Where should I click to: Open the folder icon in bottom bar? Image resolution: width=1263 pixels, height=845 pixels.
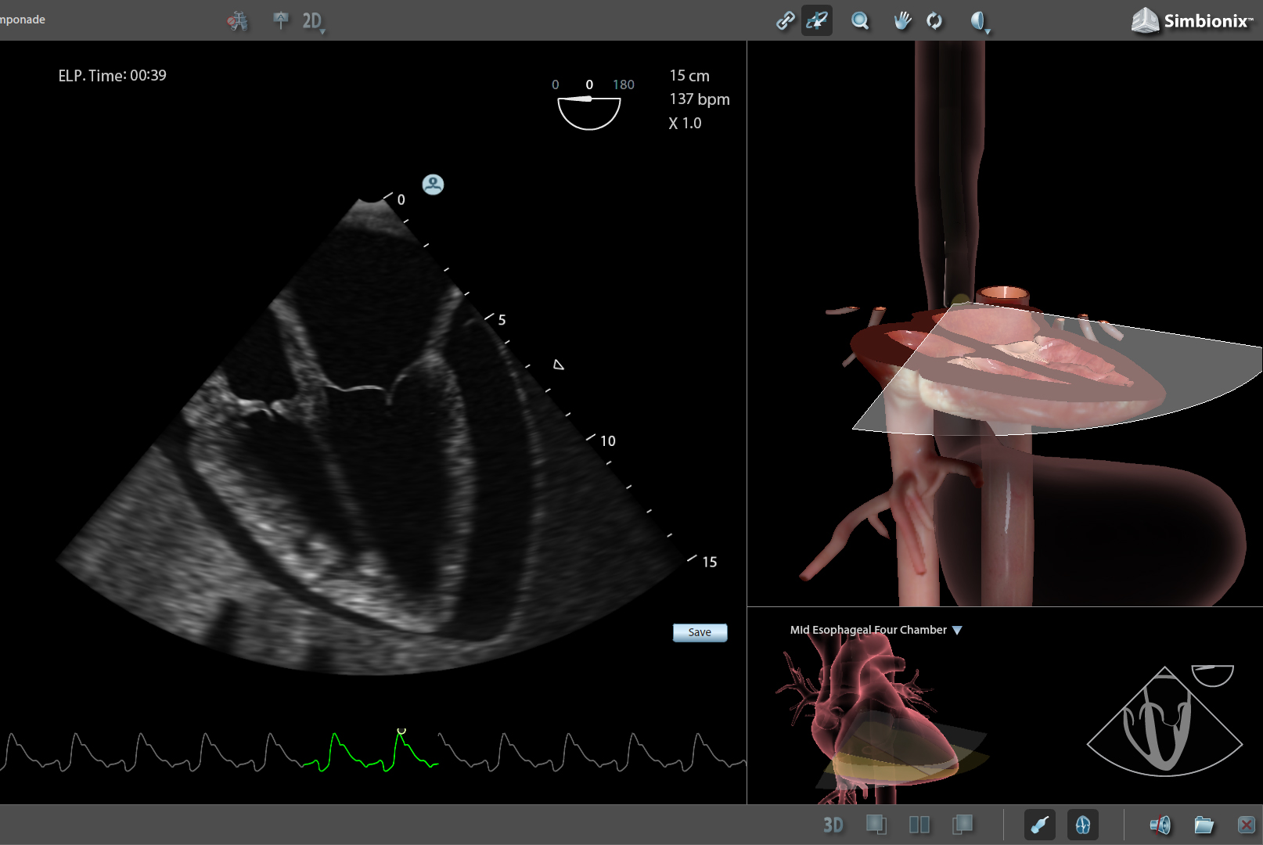pyautogui.click(x=1204, y=824)
